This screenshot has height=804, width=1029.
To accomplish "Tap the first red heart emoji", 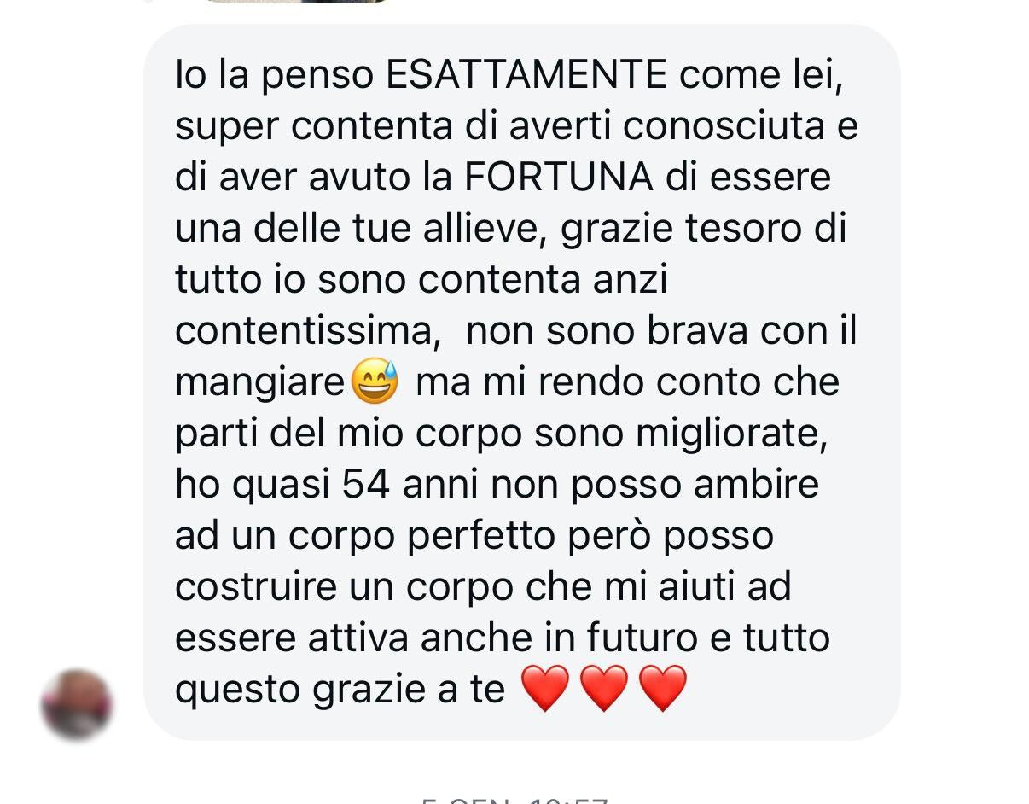I will tap(544, 689).
